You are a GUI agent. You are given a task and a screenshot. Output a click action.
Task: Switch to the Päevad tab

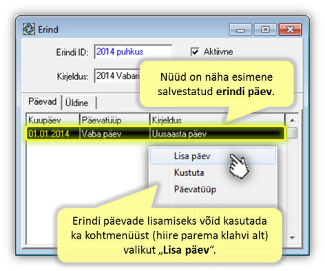point(42,101)
